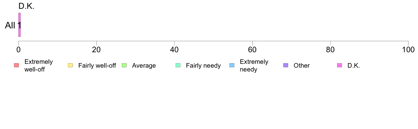Select the Fairly well-off yellow legend swatch
418x129 pixels.
70,65
